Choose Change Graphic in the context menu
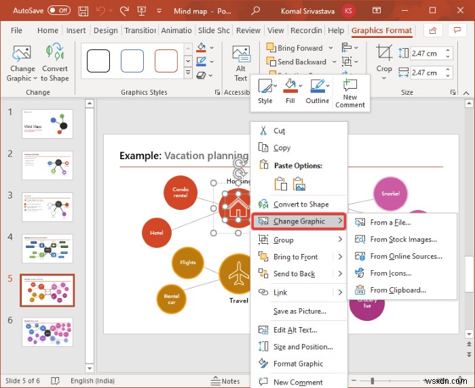The width and height of the screenshot is (475, 388). (299, 221)
